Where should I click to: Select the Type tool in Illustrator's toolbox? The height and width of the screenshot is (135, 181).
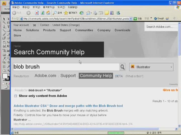(x=9, y=27)
